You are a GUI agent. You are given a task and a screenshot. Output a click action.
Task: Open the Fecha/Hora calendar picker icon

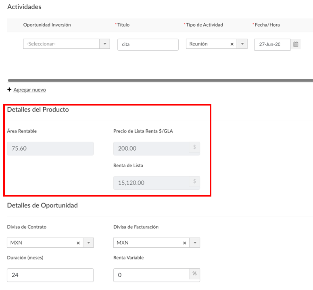296,44
